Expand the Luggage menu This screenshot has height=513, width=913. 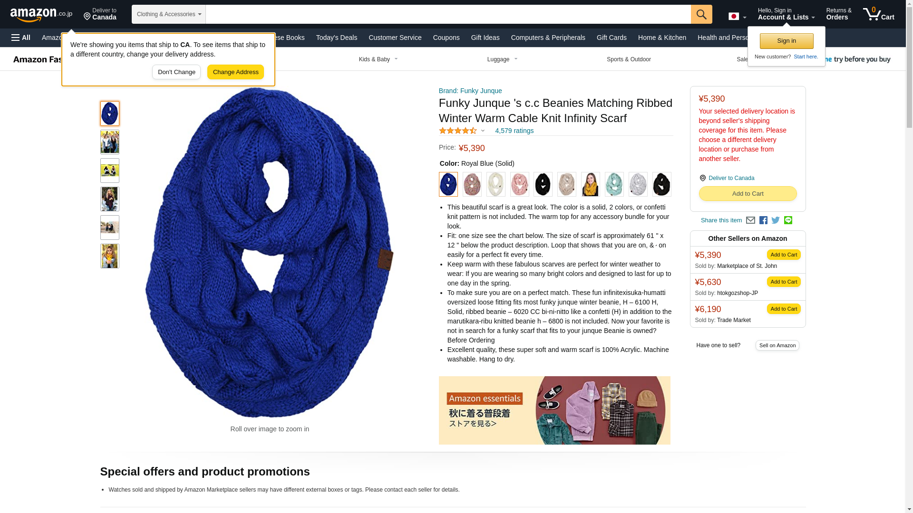502,59
